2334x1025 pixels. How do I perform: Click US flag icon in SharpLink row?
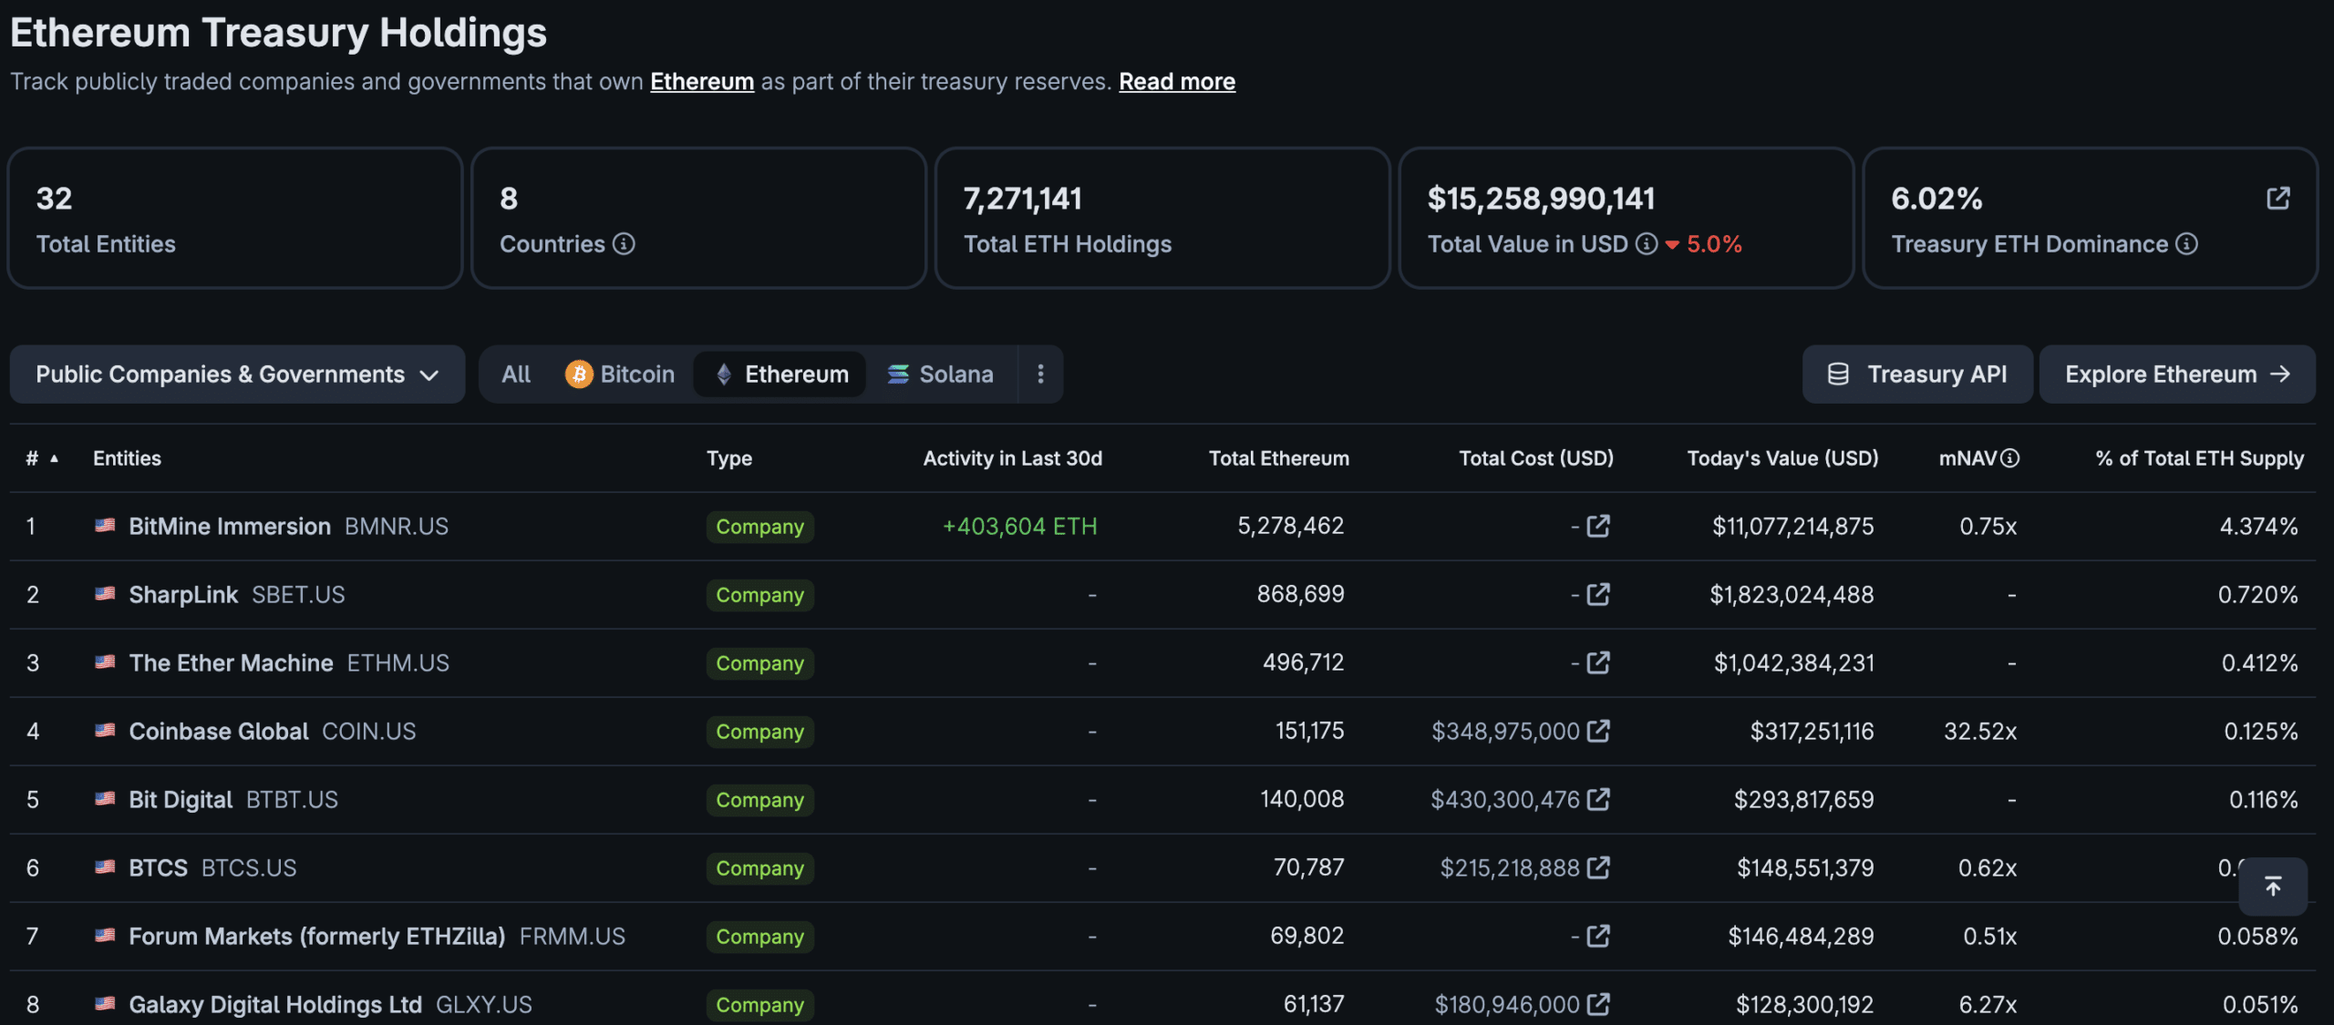click(105, 593)
